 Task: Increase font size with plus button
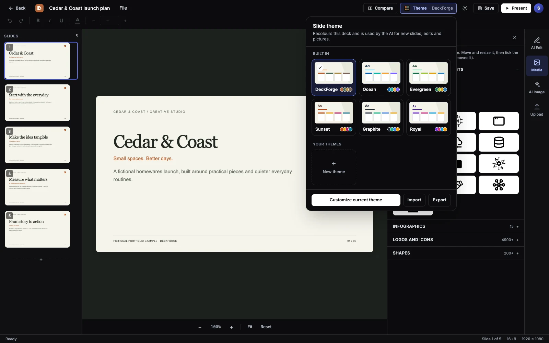pos(125,21)
